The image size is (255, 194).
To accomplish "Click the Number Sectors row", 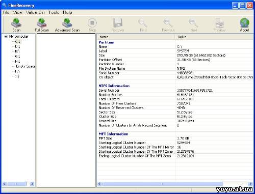I will click(175, 95).
